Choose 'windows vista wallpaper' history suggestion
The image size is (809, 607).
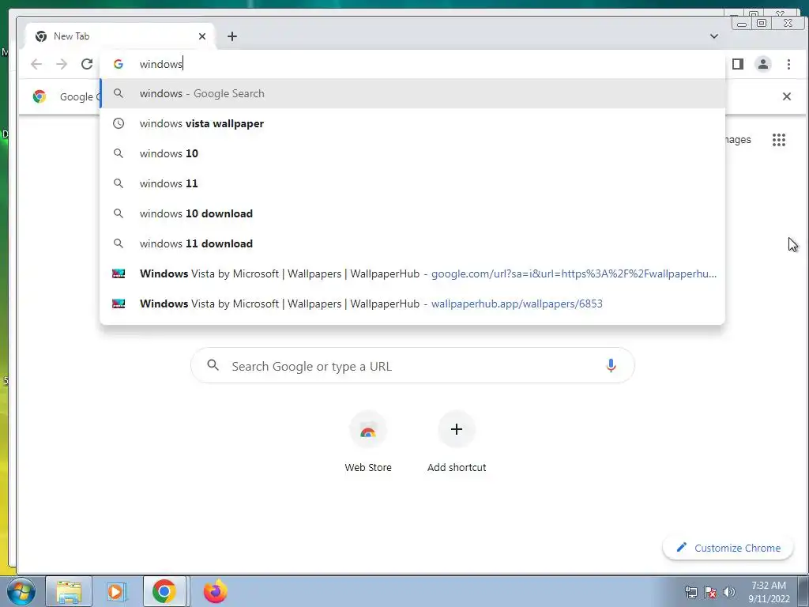click(x=412, y=123)
